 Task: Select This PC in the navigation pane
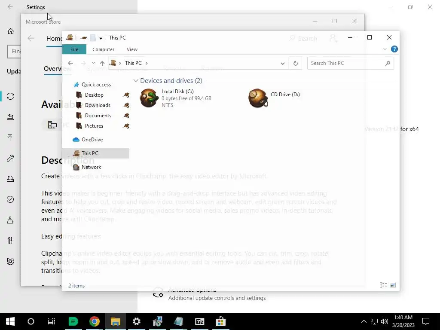(96, 153)
